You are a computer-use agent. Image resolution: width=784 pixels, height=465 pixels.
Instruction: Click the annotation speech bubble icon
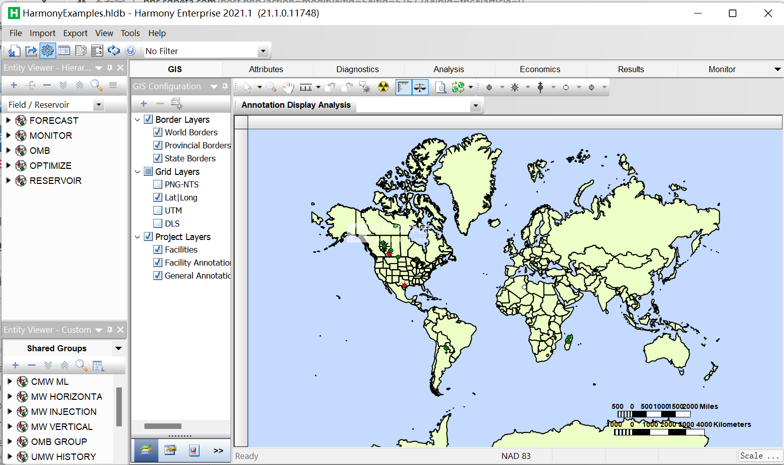(365, 87)
